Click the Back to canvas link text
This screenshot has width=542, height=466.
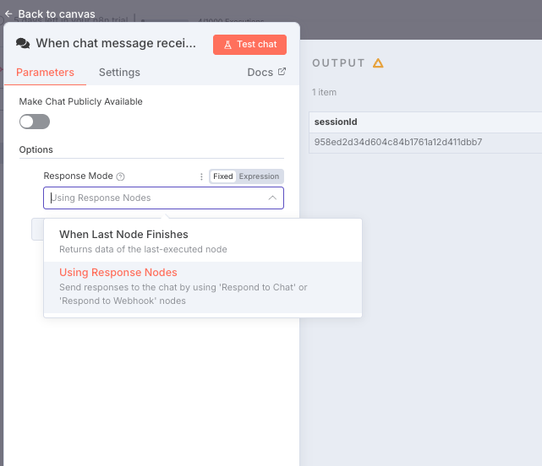click(x=56, y=14)
